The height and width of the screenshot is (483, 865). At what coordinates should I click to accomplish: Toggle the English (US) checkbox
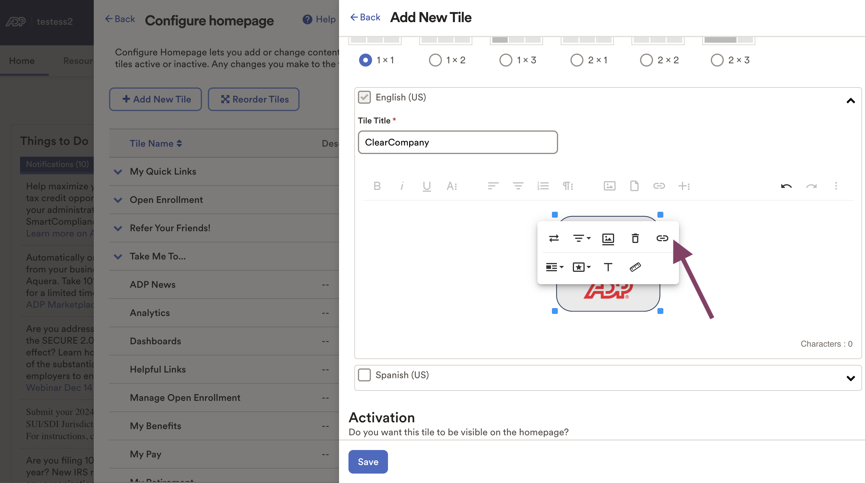tap(364, 97)
